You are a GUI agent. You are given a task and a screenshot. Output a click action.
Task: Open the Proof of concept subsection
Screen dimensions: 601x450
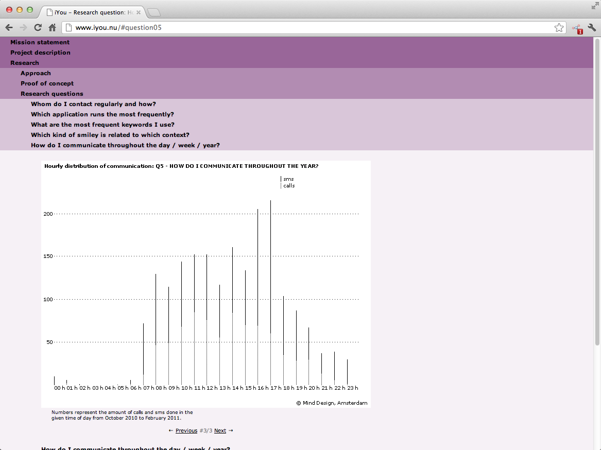coord(47,83)
